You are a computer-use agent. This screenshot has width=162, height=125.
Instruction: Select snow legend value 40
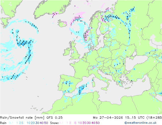(93, 123)
